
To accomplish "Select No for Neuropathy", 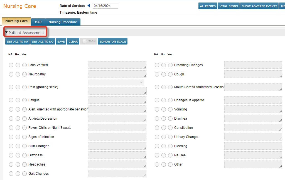I will pyautogui.click(x=18, y=74).
